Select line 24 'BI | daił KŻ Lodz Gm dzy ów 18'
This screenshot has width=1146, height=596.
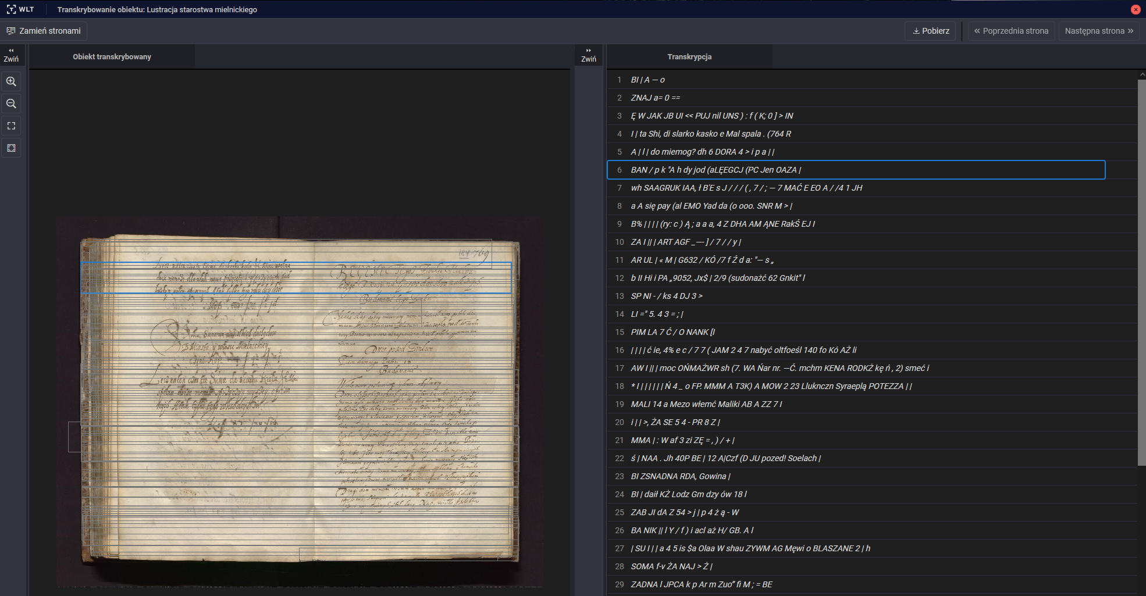click(871, 494)
